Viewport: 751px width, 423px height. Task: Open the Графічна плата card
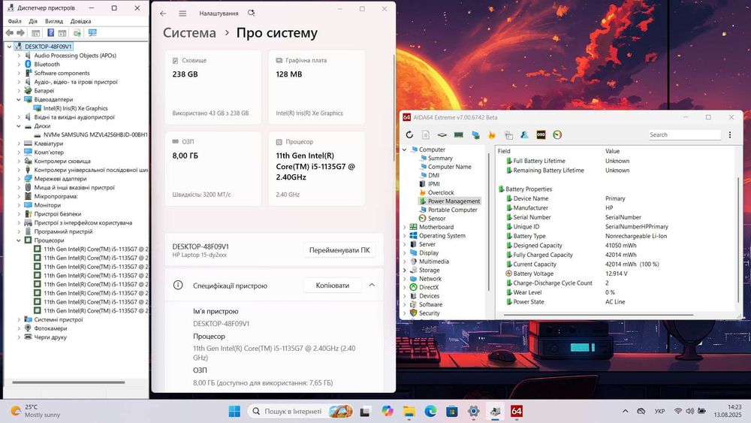(x=317, y=87)
